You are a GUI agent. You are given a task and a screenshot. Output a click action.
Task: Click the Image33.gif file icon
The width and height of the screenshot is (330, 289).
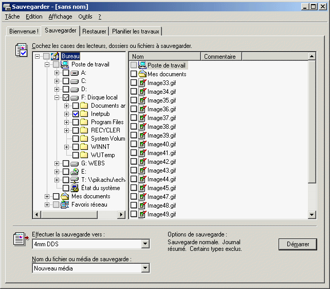tap(142, 82)
